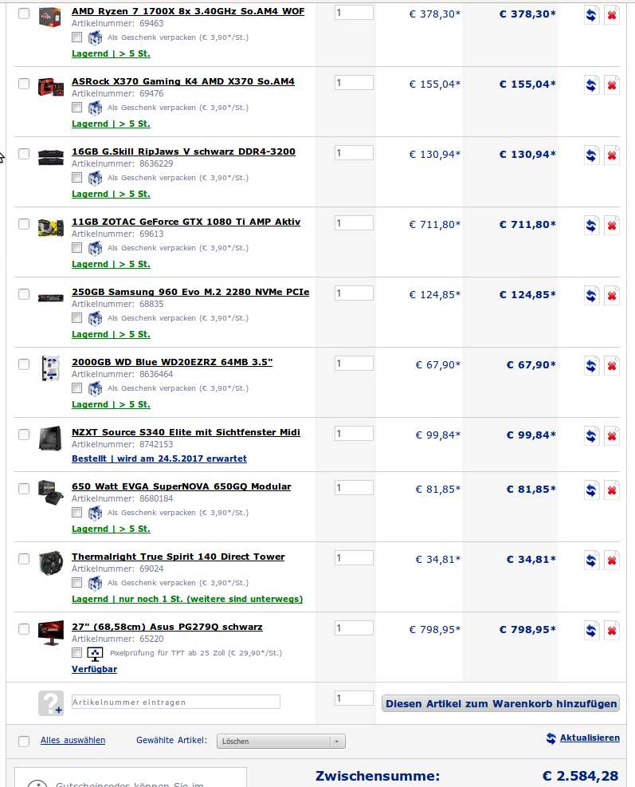Click the Alles auswählen link

click(73, 740)
